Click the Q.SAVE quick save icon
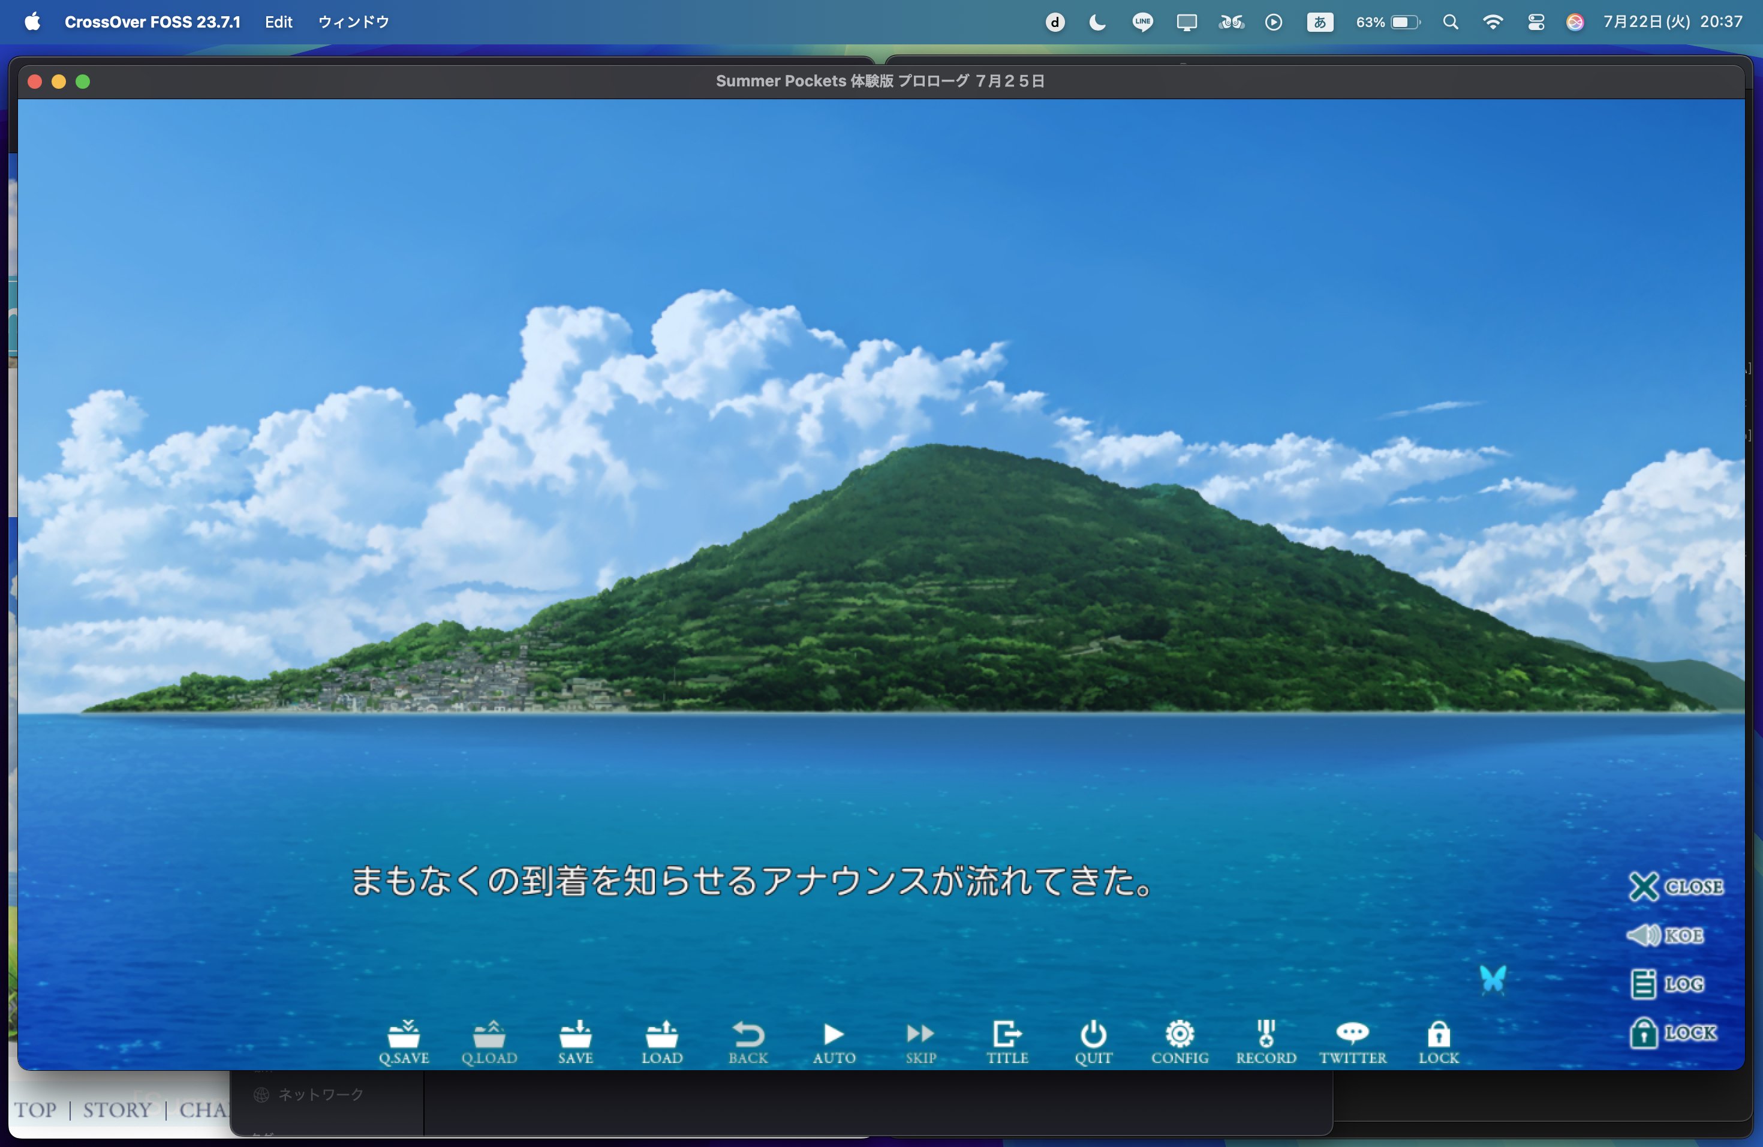The image size is (1763, 1147). [404, 1043]
